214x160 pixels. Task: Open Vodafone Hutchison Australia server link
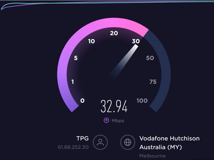(x=169, y=143)
